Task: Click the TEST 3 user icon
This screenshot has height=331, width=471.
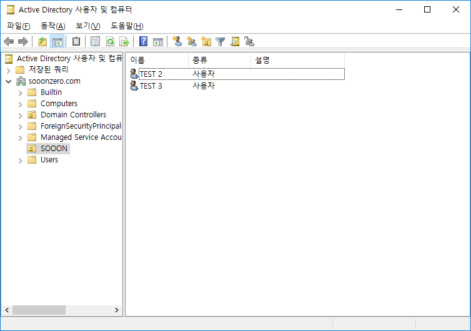Action: point(134,86)
